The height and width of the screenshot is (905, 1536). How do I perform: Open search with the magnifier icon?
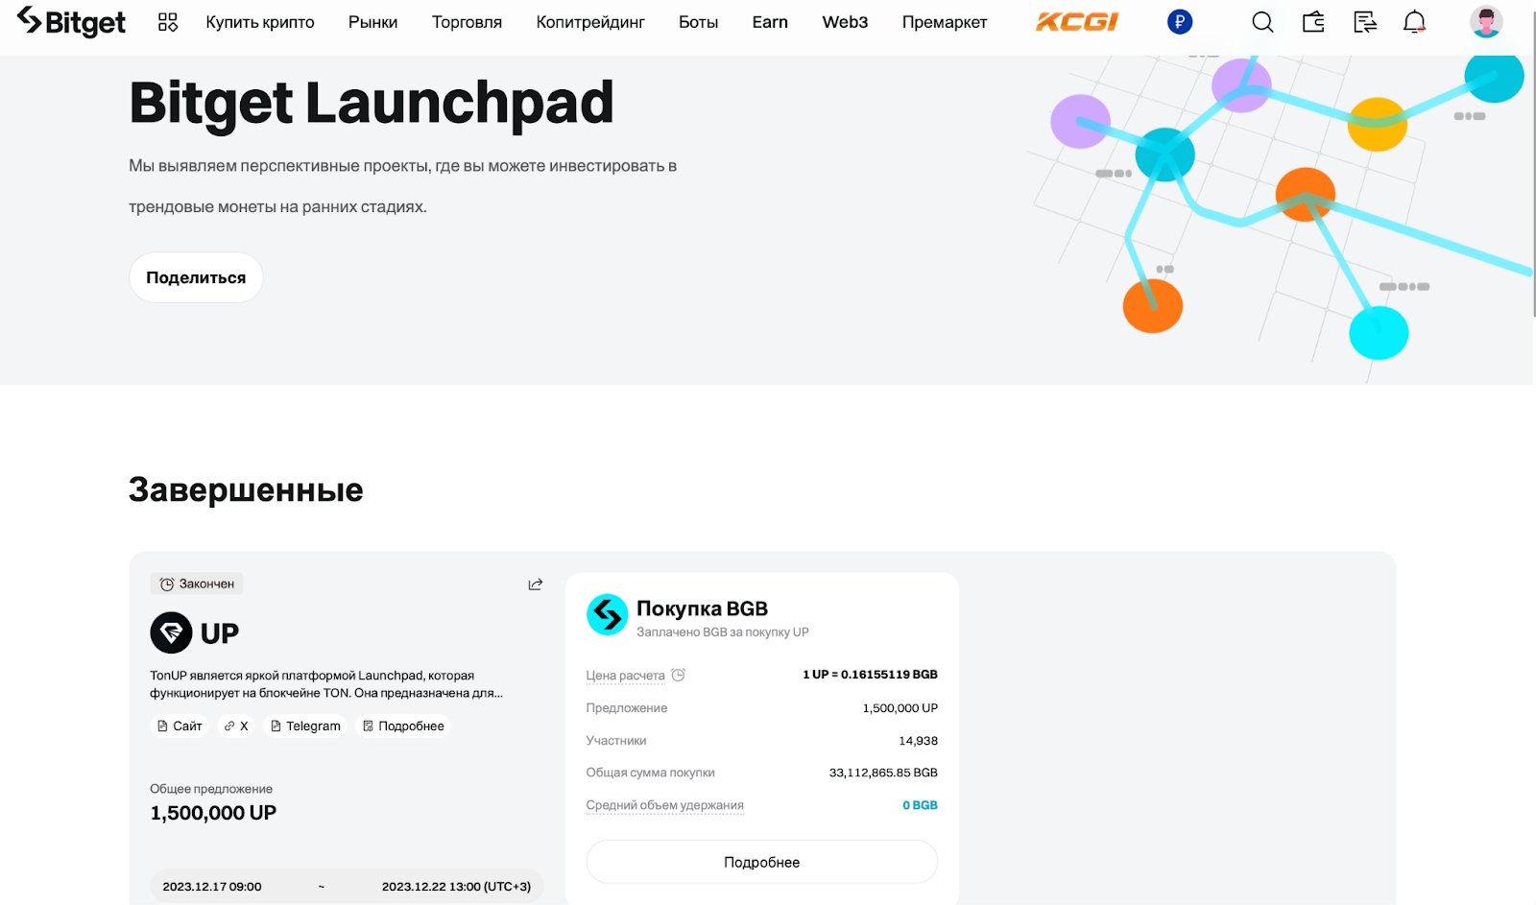point(1263,22)
